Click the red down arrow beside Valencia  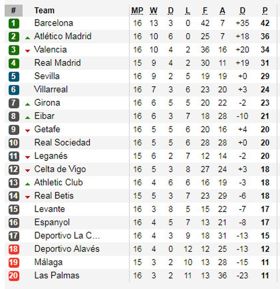pyautogui.click(x=28, y=51)
